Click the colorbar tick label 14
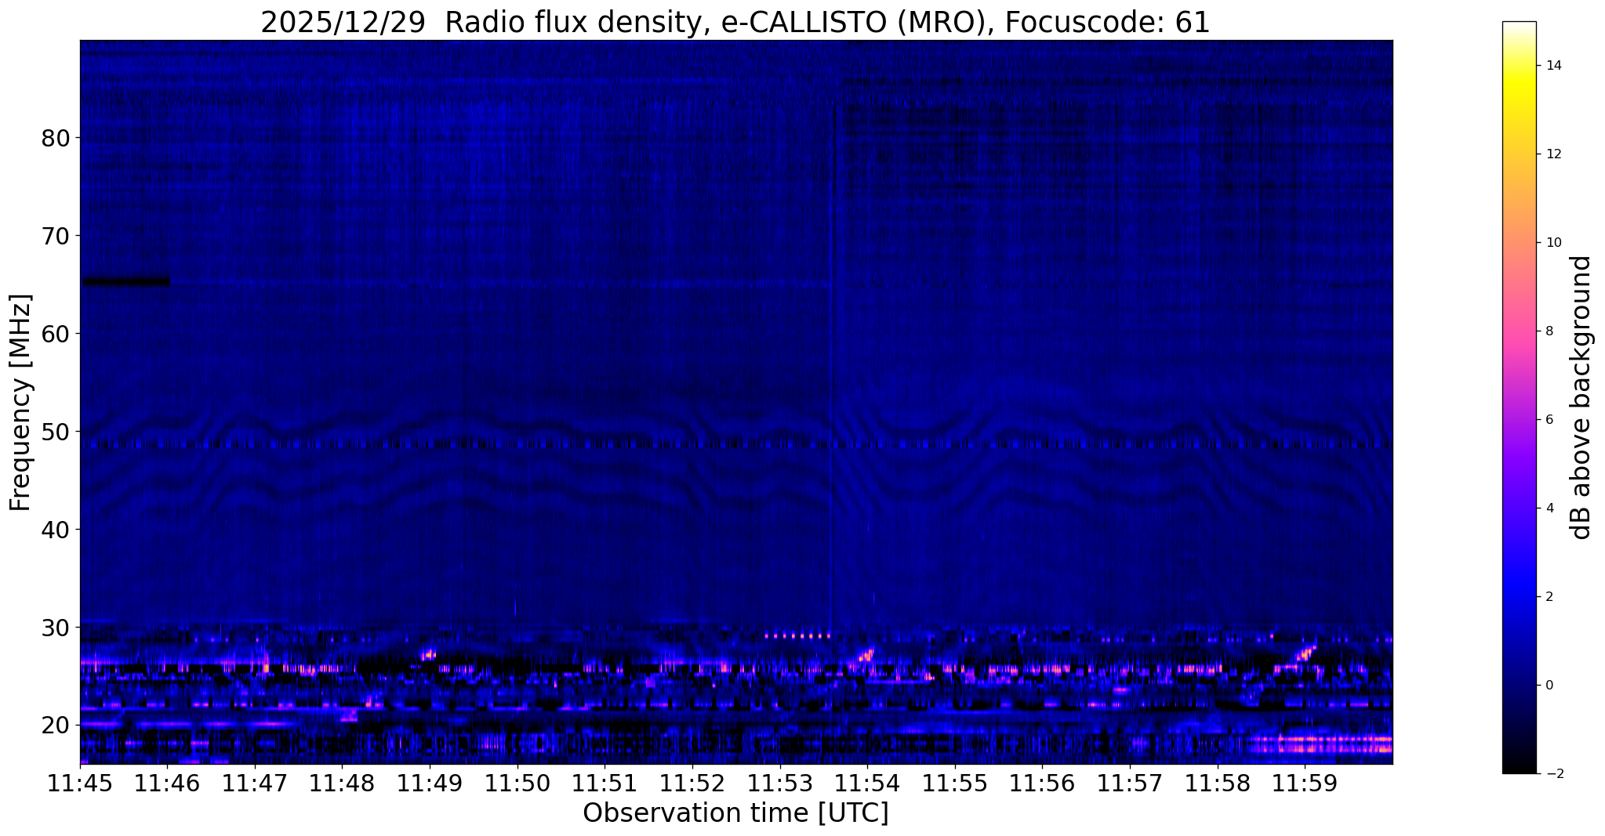 (1552, 66)
